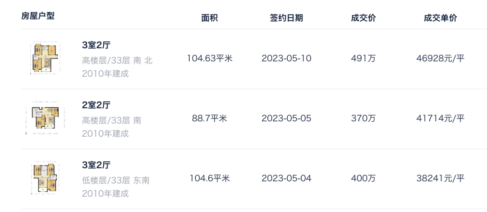Click the 2室2厅 listing title
This screenshot has width=487, height=212.
tap(96, 105)
